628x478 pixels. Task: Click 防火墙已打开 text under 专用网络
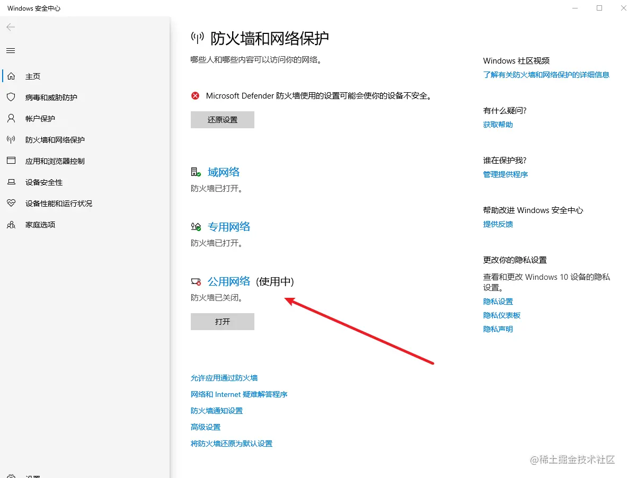pos(217,243)
